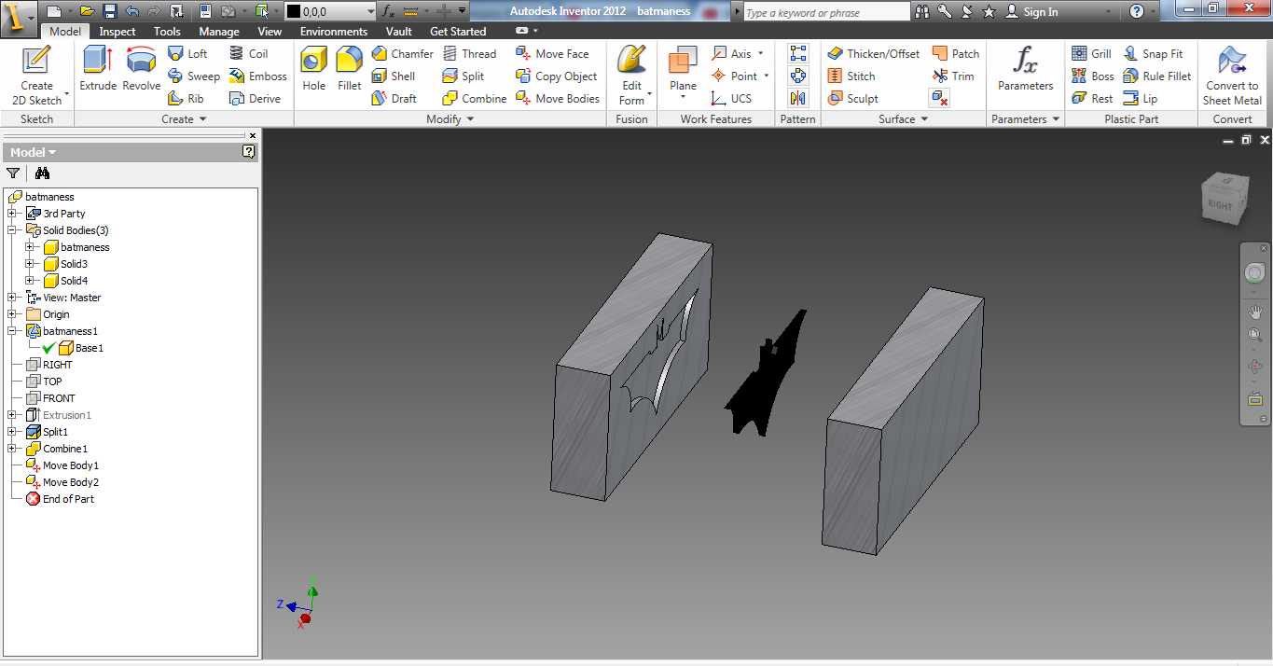The width and height of the screenshot is (1273, 666).
Task: Select End of Part marker
Action: tap(68, 499)
